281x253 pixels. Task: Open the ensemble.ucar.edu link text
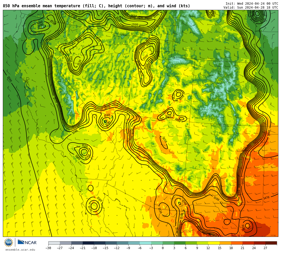(x=20, y=250)
